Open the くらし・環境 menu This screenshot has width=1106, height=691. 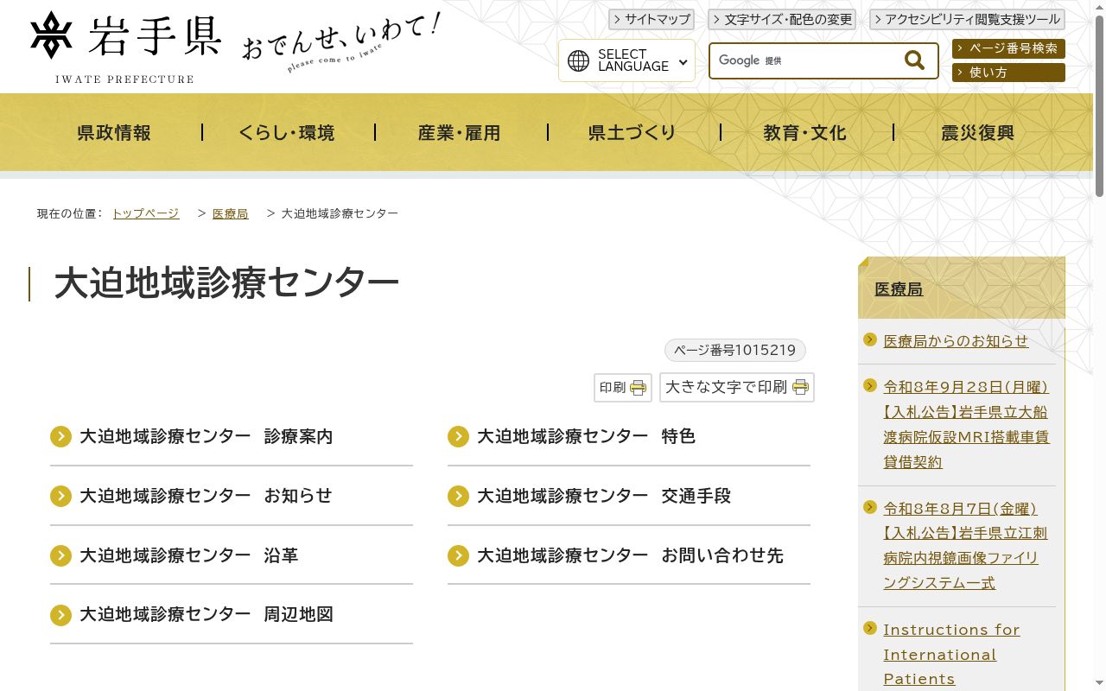point(287,132)
